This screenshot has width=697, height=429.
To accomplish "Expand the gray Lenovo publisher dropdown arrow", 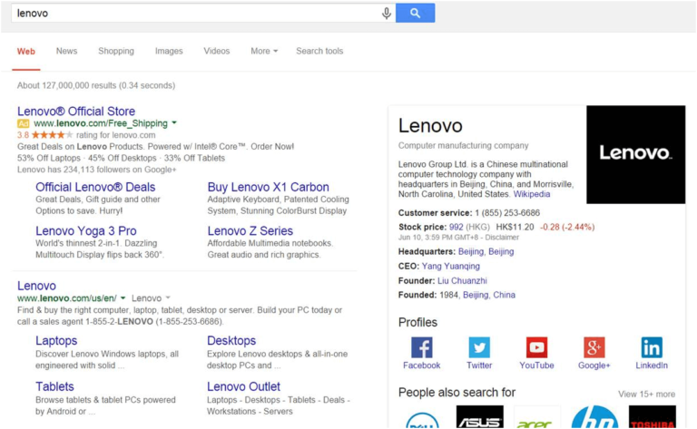I will click(x=168, y=297).
